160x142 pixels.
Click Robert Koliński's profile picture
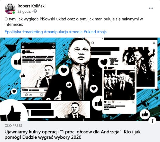coord(10,9)
